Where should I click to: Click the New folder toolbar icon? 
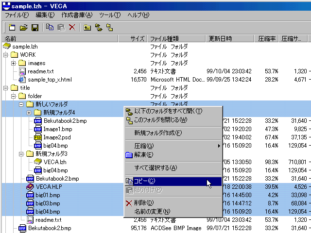point(87,27)
